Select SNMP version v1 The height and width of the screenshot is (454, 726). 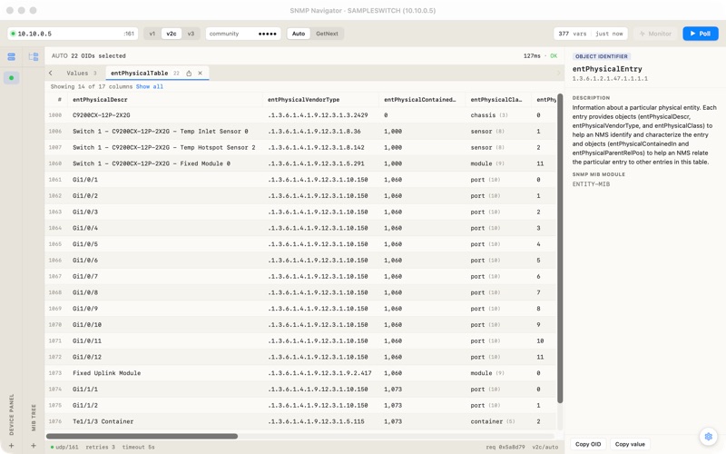(152, 34)
